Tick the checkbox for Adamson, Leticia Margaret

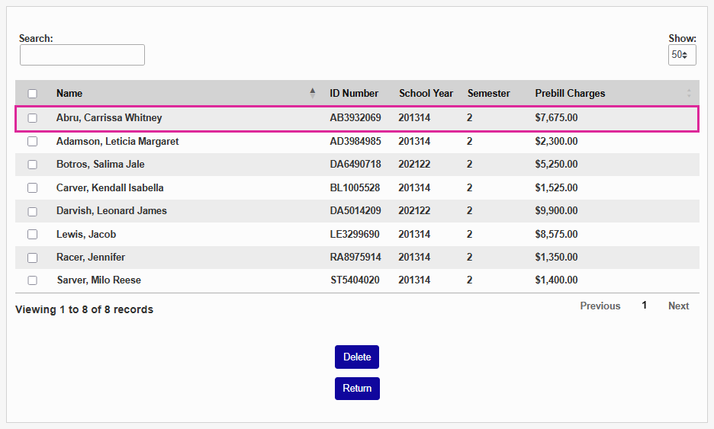[x=32, y=141]
